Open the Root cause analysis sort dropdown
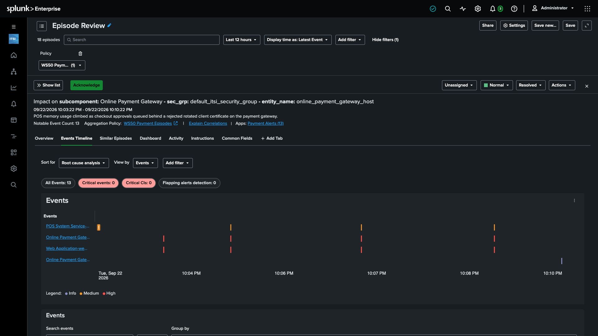This screenshot has width=598, height=336. pyautogui.click(x=84, y=163)
